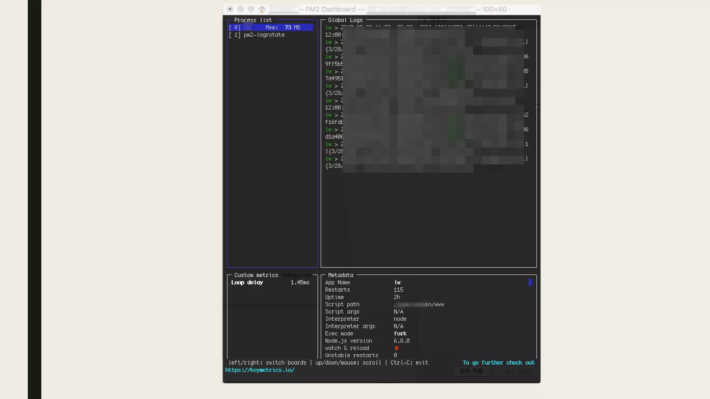Focus the Metadata board title
710x399 pixels.
340,275
